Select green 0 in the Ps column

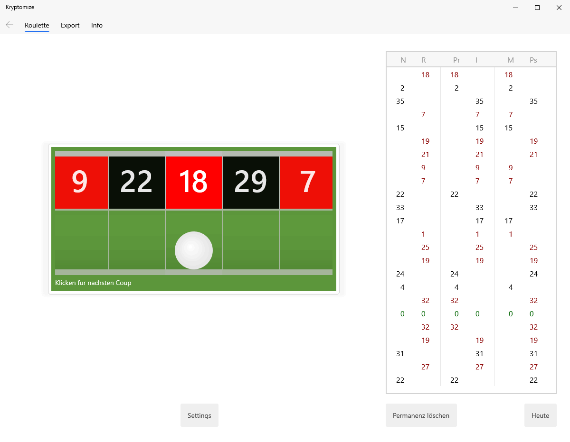532,314
